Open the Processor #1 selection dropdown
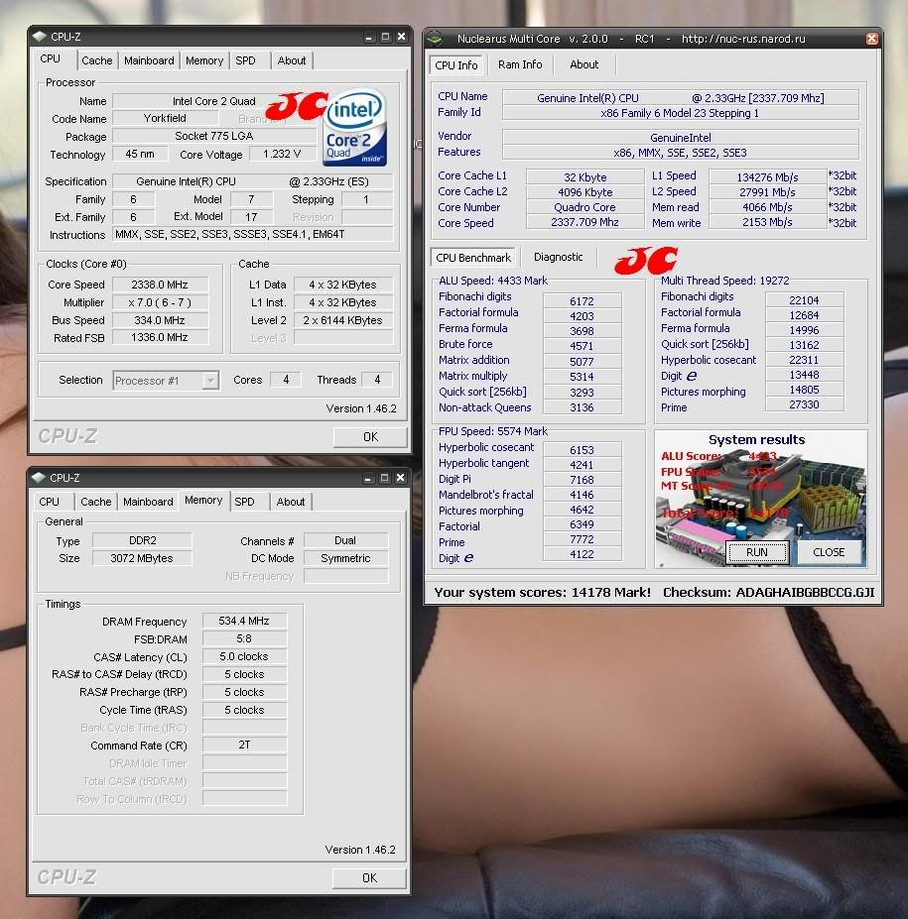The height and width of the screenshot is (919, 908). click(166, 381)
